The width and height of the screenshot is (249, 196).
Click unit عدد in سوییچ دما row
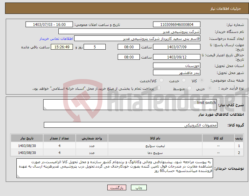point(92,153)
